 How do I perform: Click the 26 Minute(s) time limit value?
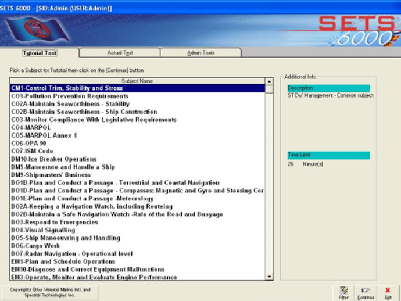(x=305, y=164)
